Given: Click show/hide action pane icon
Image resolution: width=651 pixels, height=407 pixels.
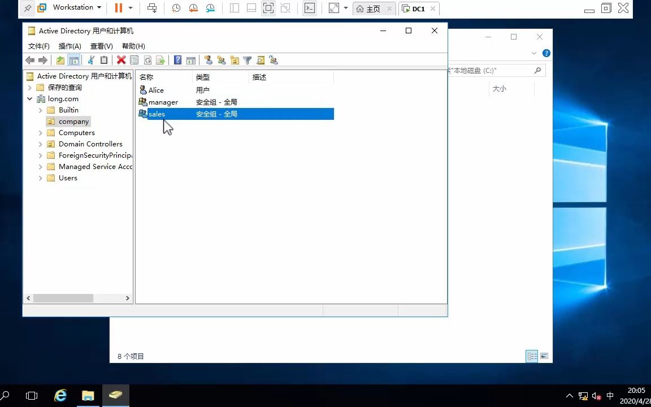Looking at the screenshot, I should click(x=190, y=60).
